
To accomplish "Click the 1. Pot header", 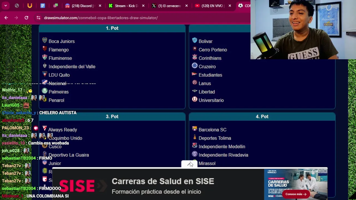I will pos(112,28).
